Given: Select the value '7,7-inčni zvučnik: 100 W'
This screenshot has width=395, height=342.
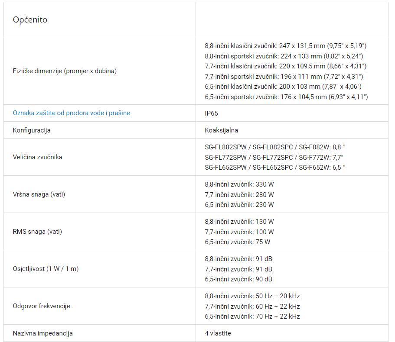Looking at the screenshot, I should pyautogui.click(x=239, y=232).
